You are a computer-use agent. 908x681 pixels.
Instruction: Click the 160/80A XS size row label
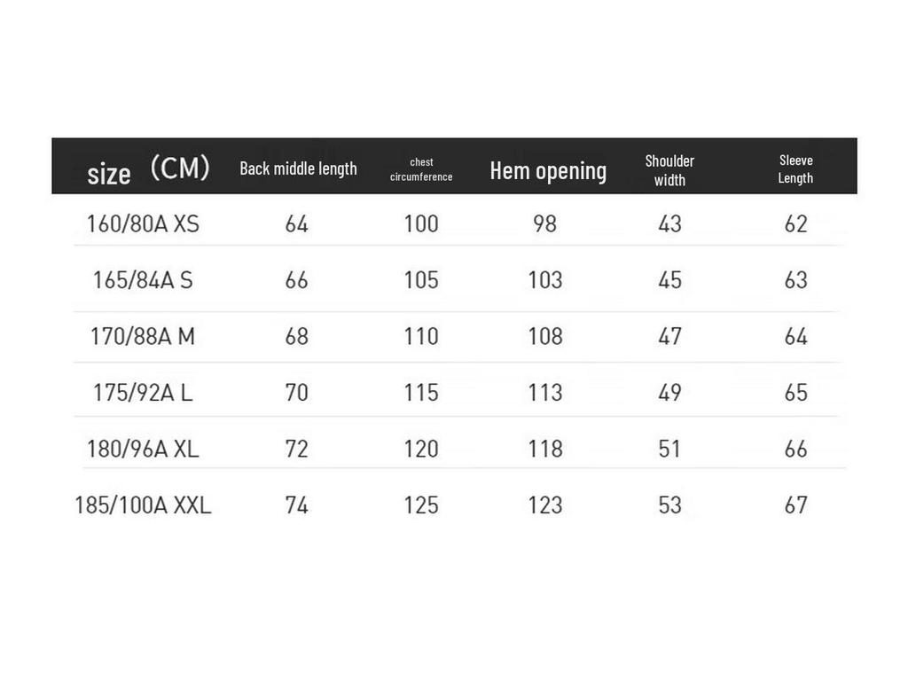pyautogui.click(x=143, y=223)
